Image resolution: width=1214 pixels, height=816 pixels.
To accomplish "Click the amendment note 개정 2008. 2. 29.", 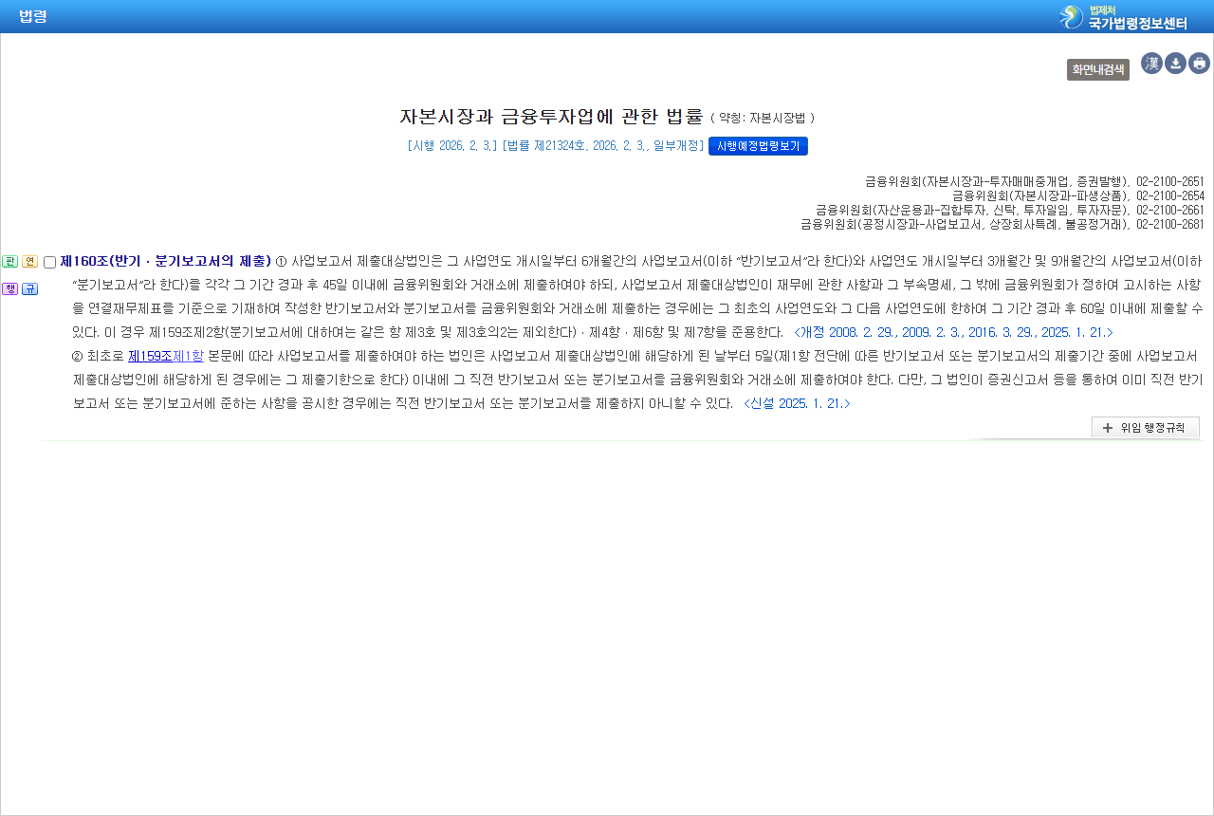I will pos(953,332).
